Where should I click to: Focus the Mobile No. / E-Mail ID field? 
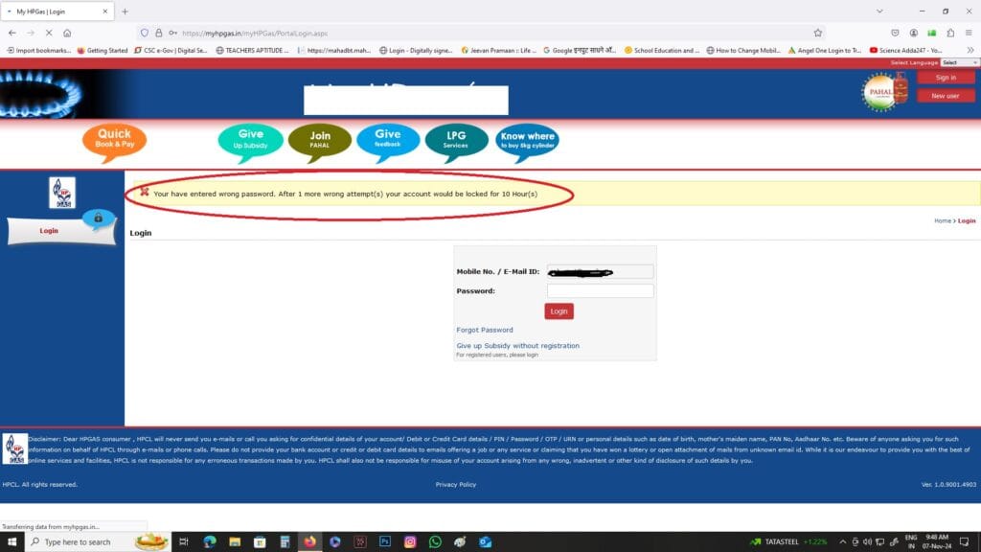(600, 271)
